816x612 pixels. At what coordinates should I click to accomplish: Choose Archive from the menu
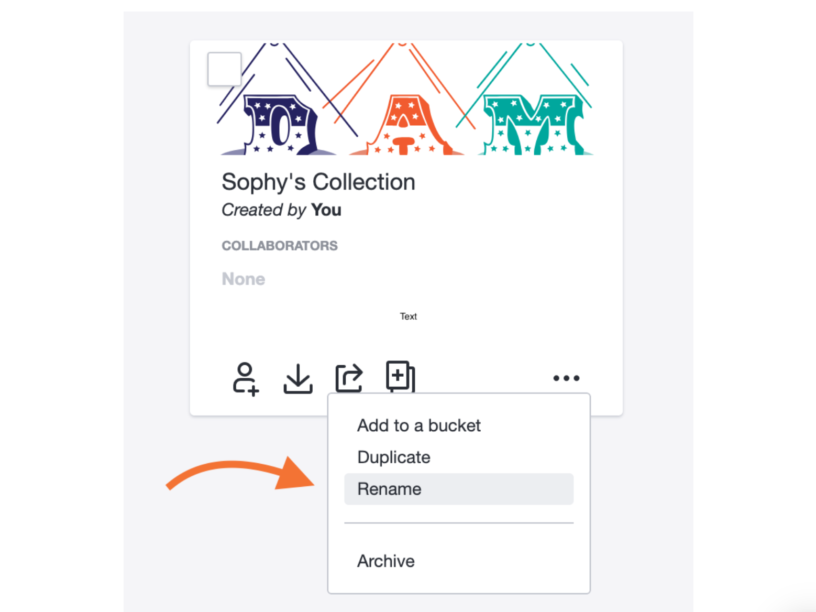click(386, 561)
